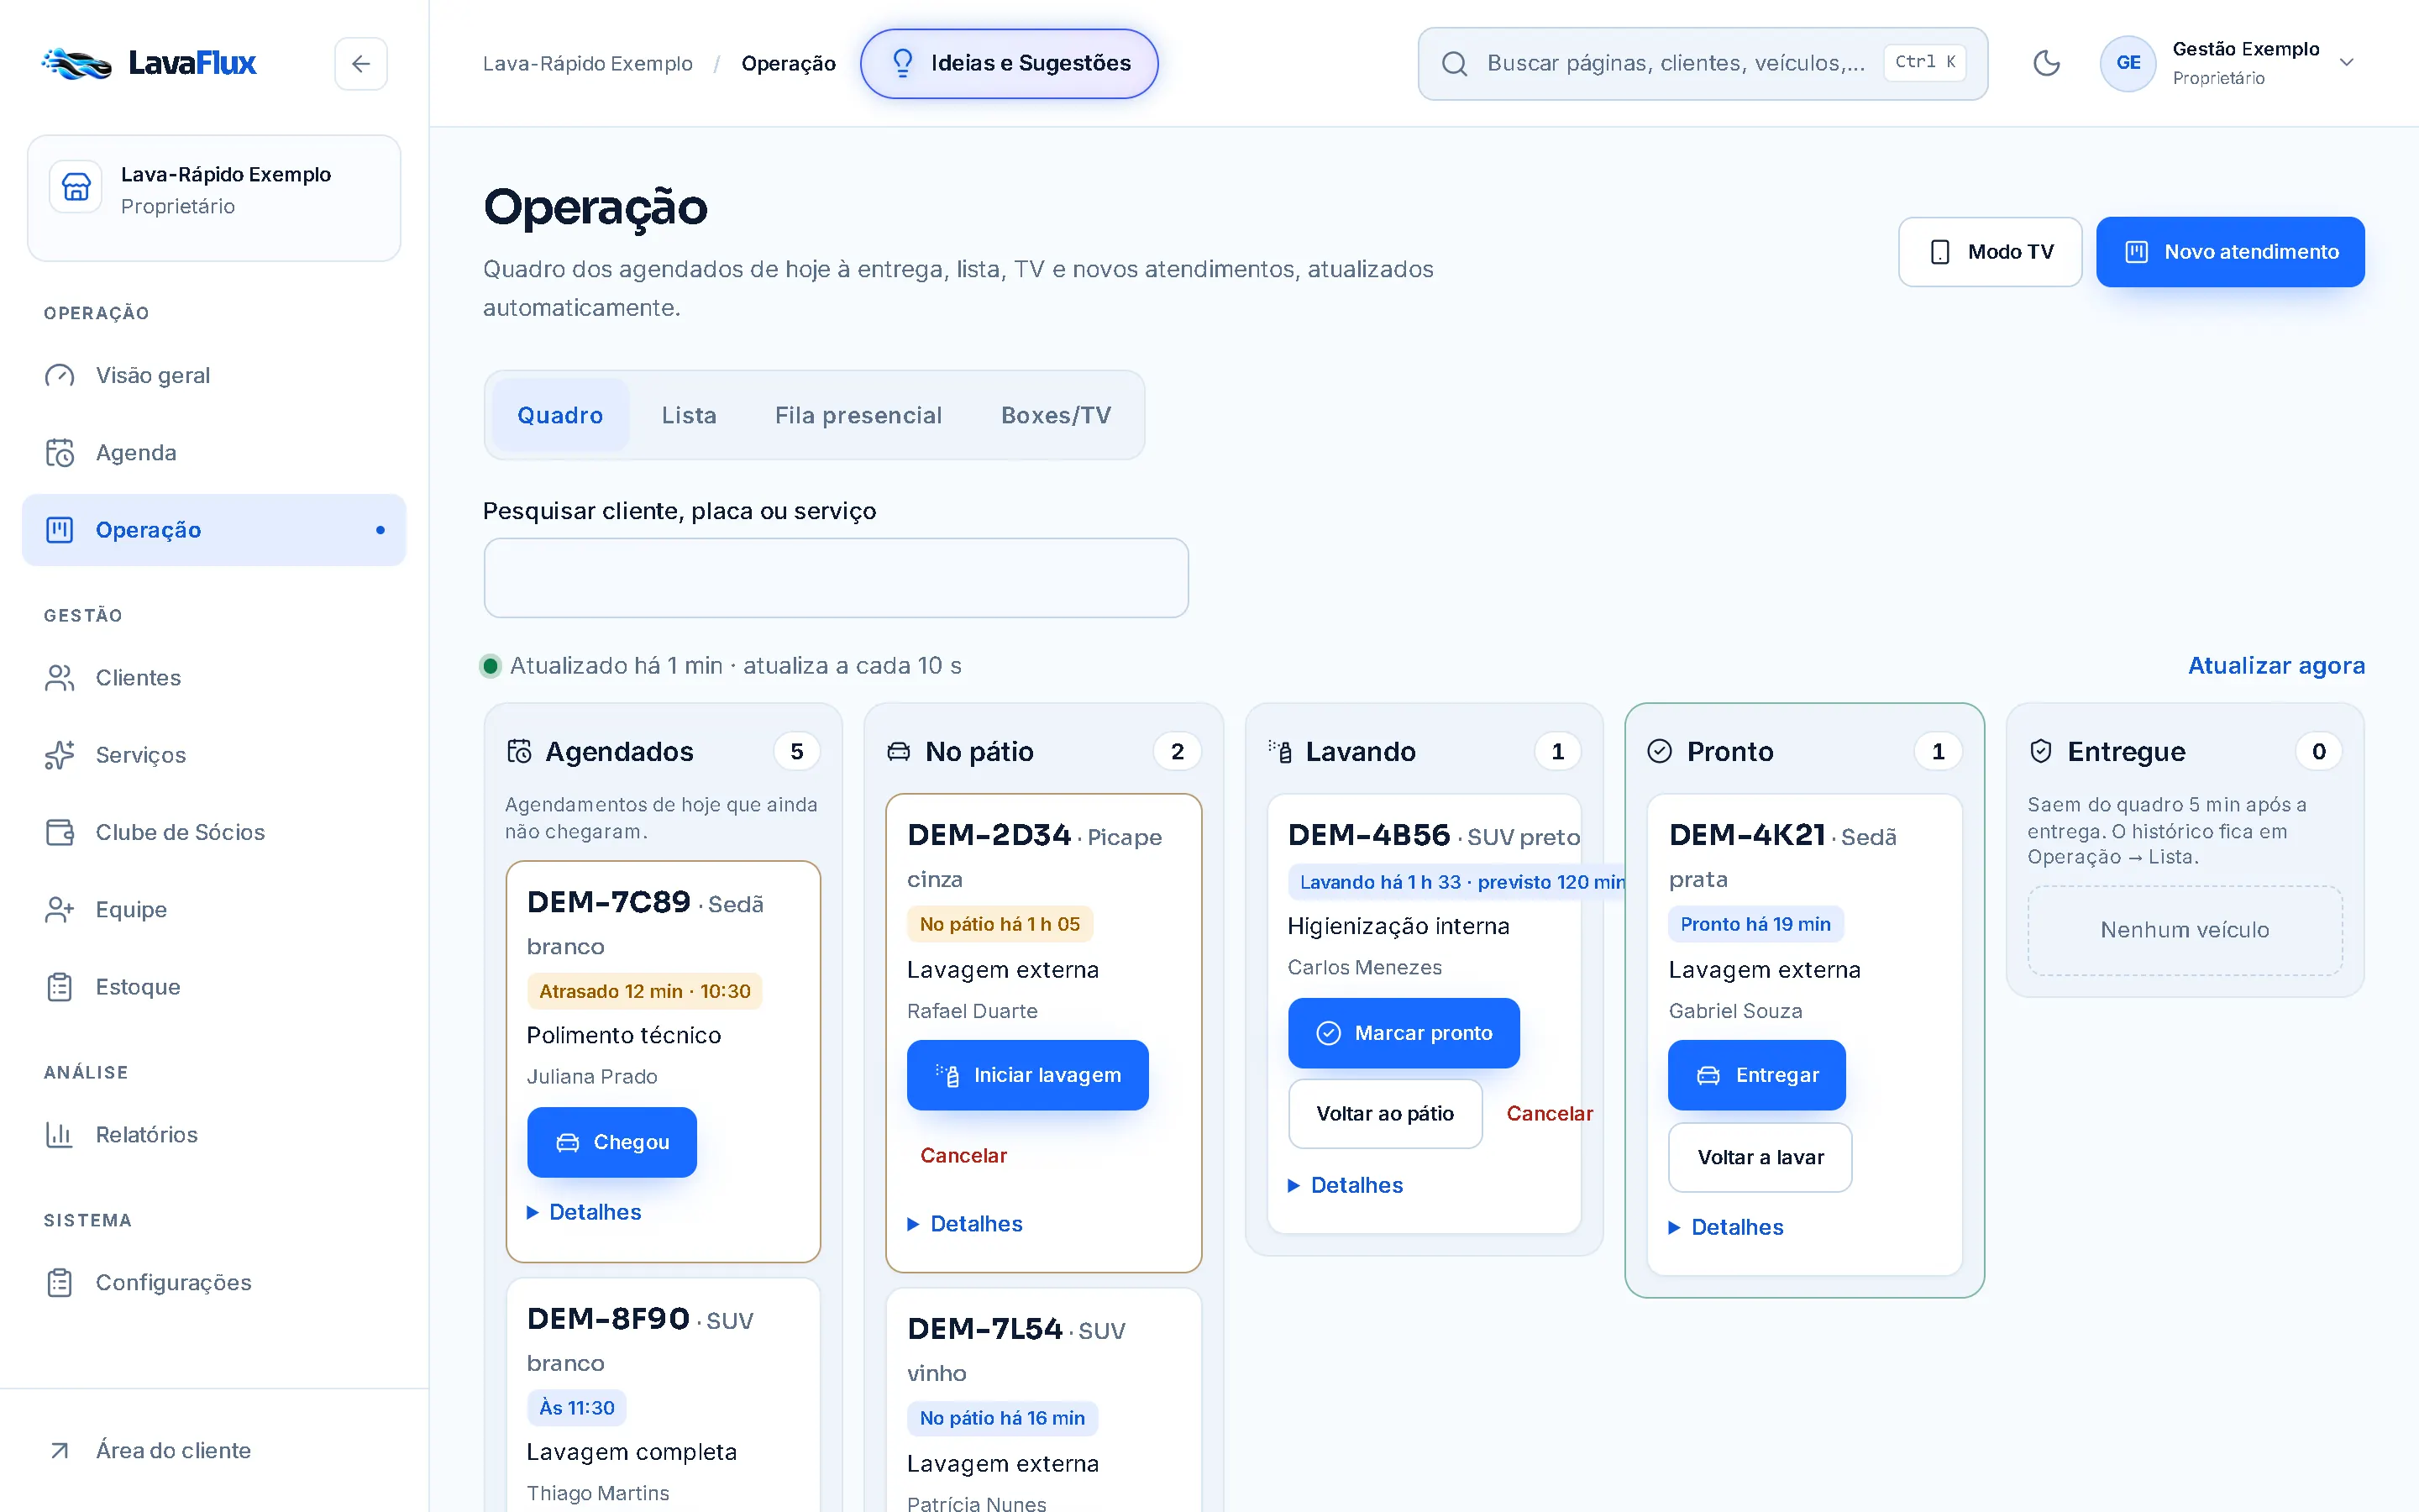Viewport: 2419px width, 1512px height.
Task: Open Configurações in the sidebar
Action: pyautogui.click(x=214, y=1282)
